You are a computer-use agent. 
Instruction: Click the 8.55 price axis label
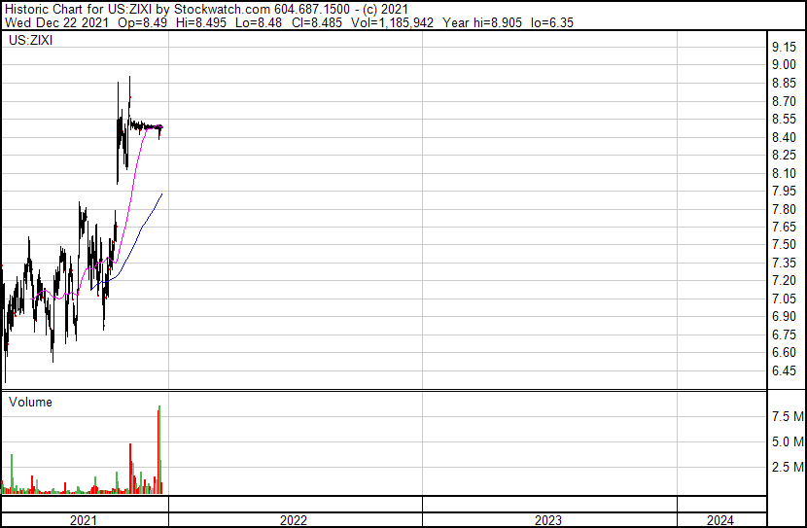[x=784, y=119]
